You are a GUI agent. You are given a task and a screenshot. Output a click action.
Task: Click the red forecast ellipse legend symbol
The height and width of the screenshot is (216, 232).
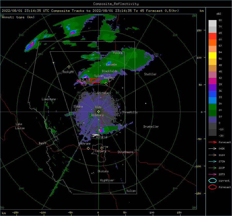coord(212,187)
